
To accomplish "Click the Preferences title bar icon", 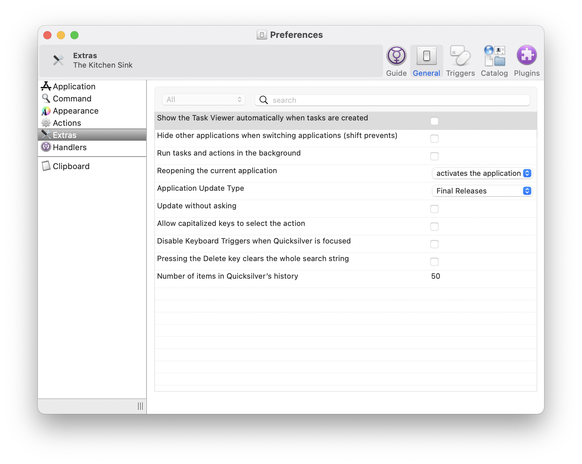I will tap(262, 35).
